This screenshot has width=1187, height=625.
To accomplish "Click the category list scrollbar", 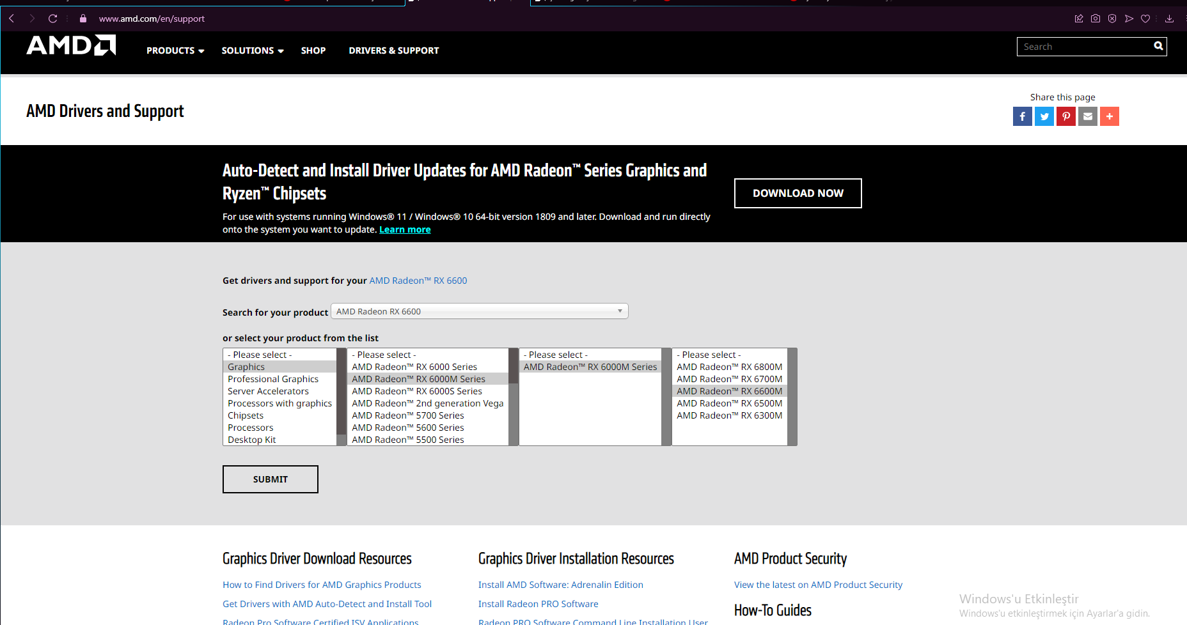I will [341, 397].
